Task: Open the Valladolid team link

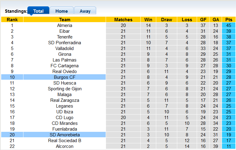Action: coord(65,48)
